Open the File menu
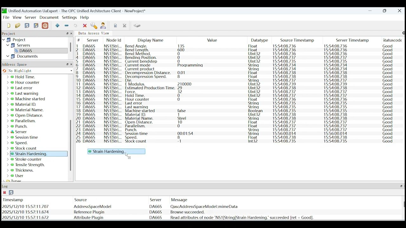 point(6,17)
